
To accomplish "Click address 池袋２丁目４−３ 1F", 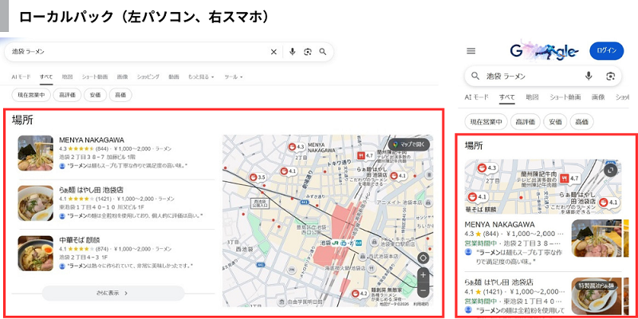I will [83, 257].
